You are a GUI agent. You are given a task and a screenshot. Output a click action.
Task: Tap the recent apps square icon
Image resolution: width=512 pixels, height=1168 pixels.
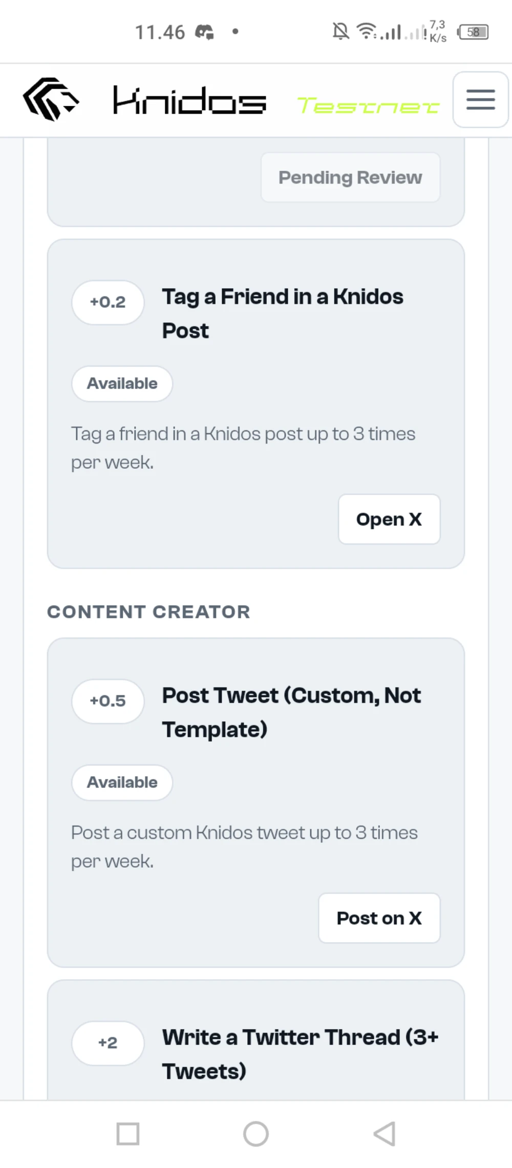[x=128, y=1133]
